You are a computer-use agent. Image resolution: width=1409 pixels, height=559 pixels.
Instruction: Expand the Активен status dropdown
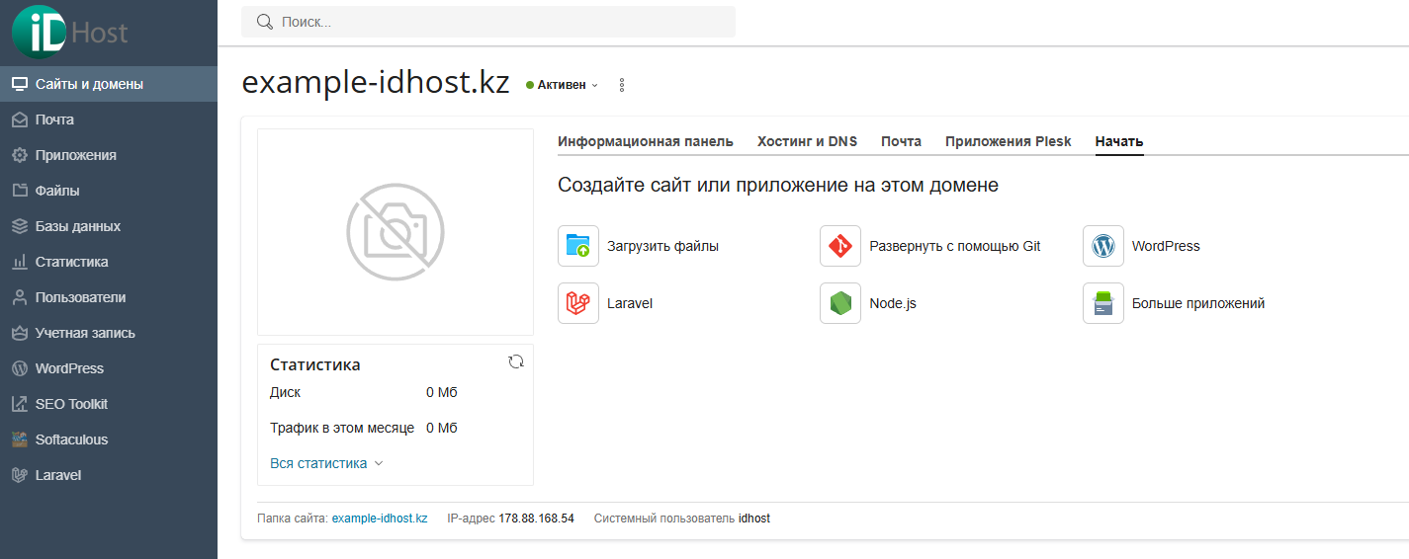click(563, 85)
